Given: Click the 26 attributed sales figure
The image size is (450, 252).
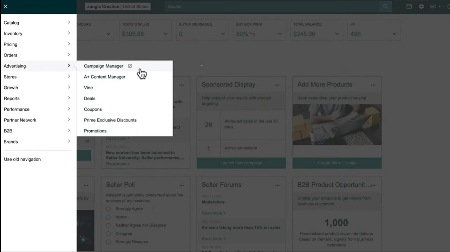Looking at the screenshot, I should 209,125.
